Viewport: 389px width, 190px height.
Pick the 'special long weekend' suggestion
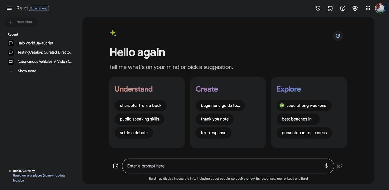(x=304, y=106)
